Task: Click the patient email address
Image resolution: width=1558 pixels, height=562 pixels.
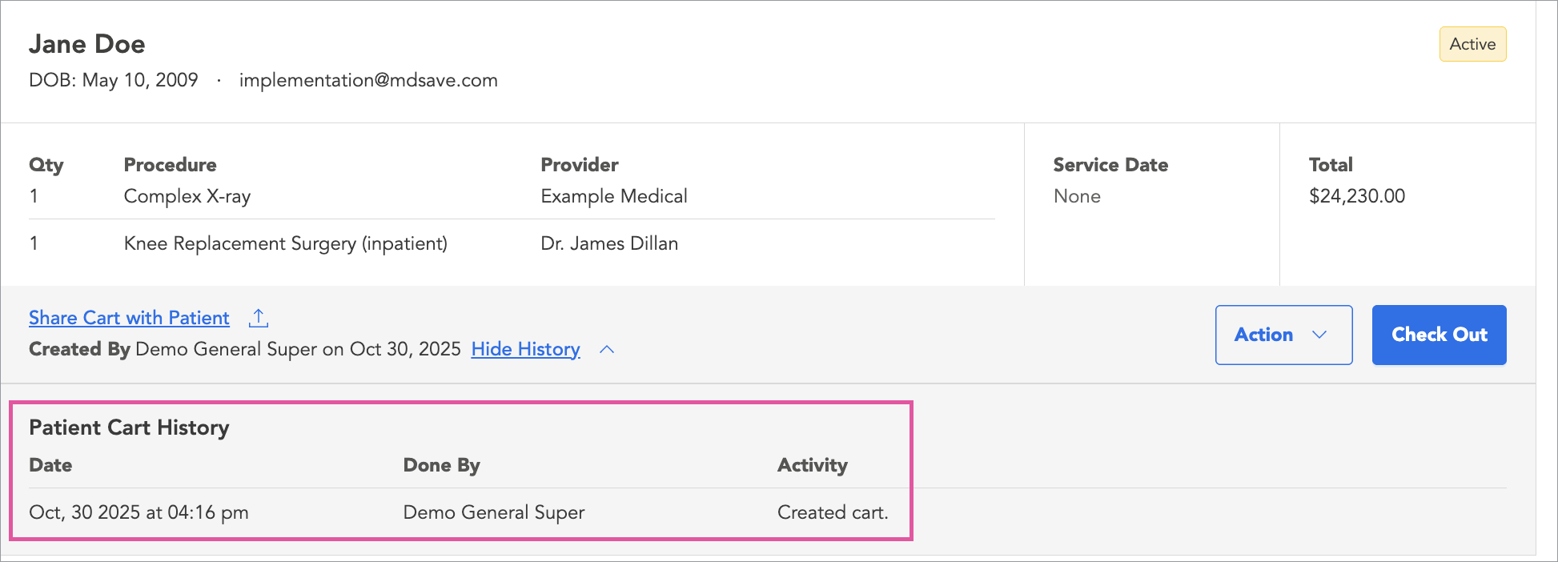Action: 368,80
